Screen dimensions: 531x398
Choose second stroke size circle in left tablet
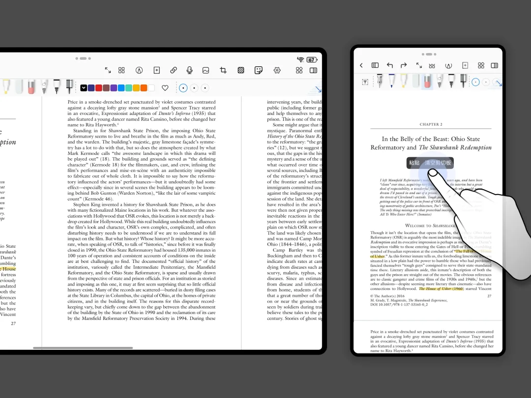(x=194, y=88)
